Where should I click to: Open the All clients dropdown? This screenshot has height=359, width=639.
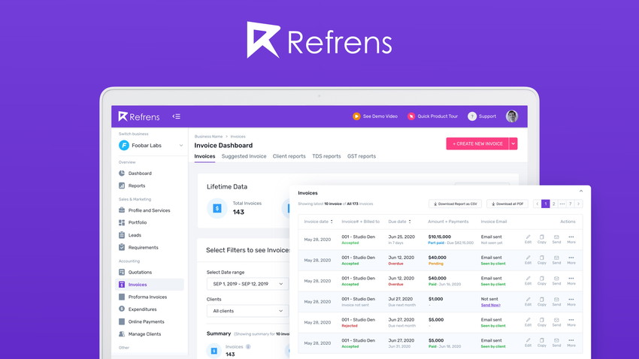(x=248, y=311)
